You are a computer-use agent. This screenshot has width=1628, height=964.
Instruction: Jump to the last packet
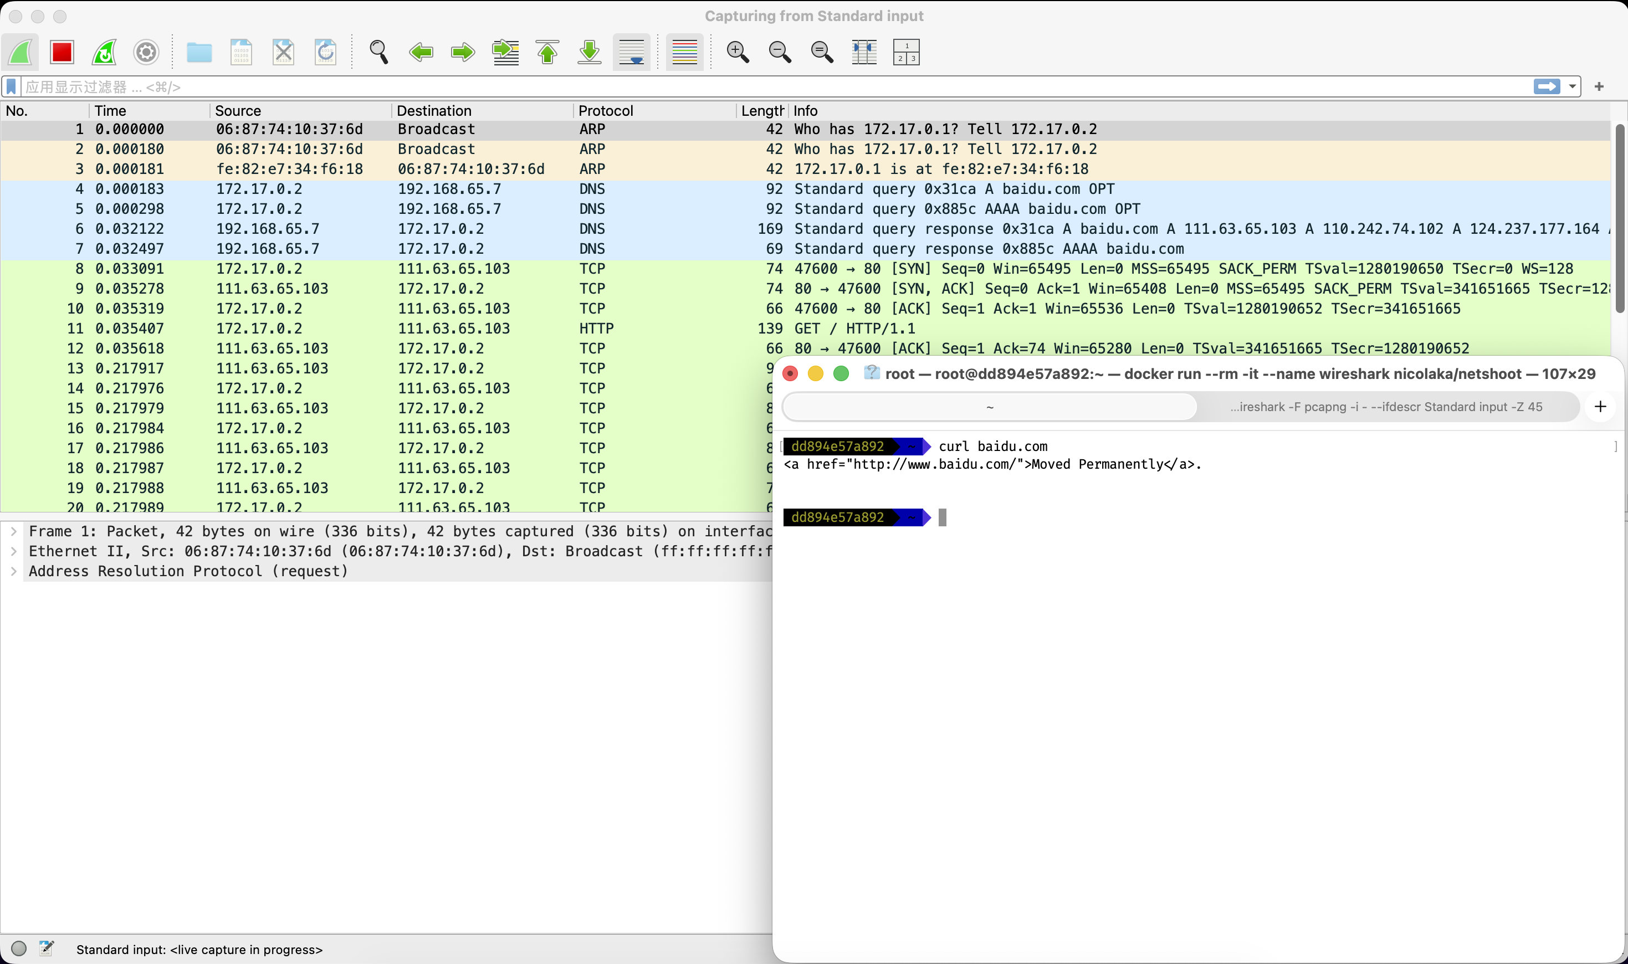(589, 52)
